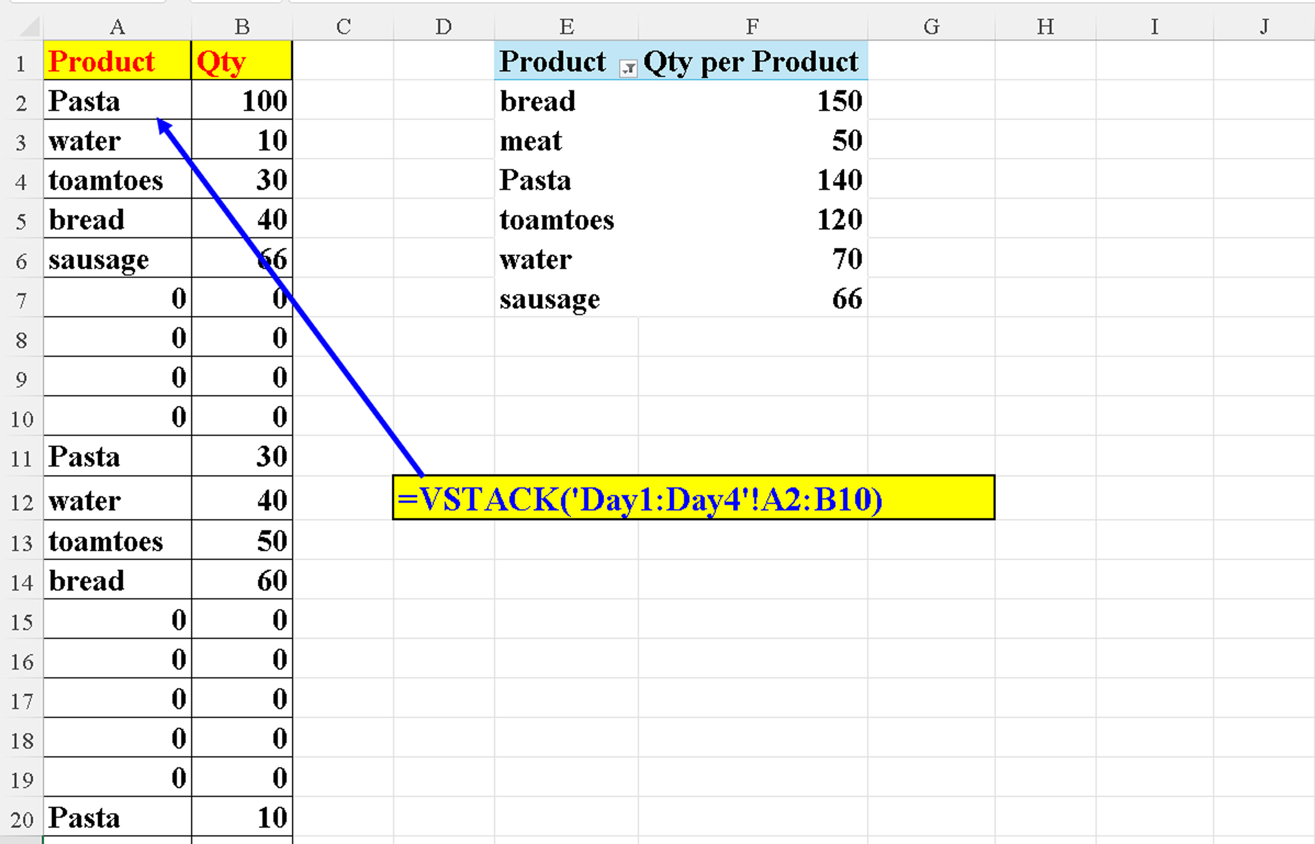Select cell A4 containing toamtoes
The image size is (1315, 844).
coord(117,179)
